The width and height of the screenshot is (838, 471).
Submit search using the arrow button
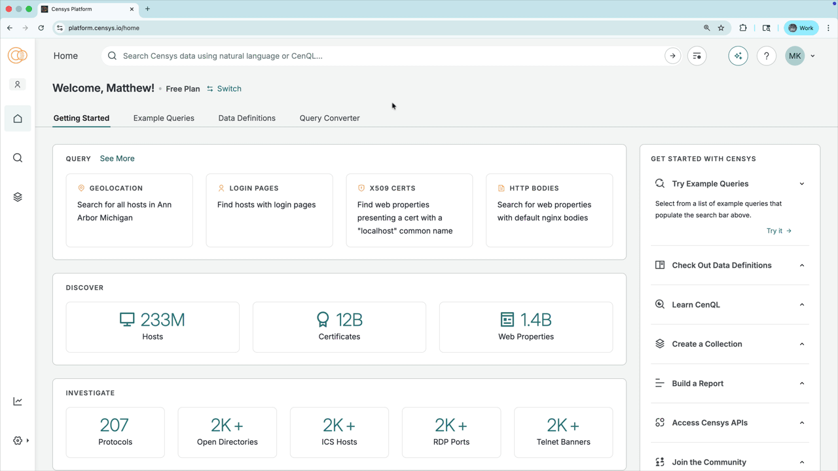672,56
